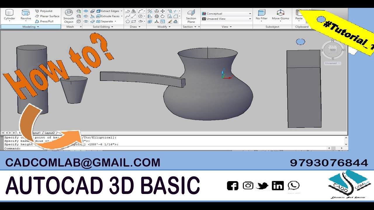Click the Separate solid tool
374x210 pixels.
(105, 21)
